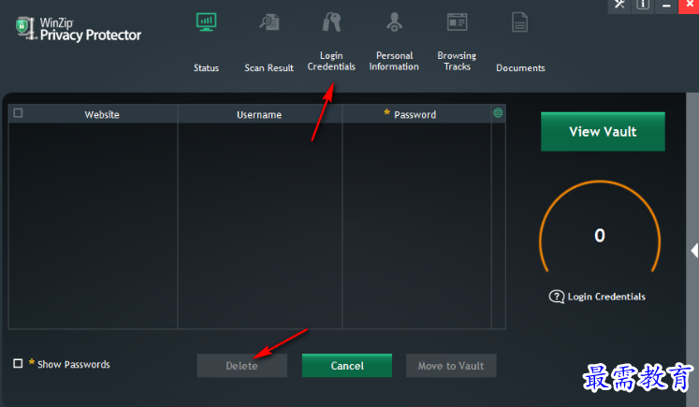Sort by the Website column header
This screenshot has height=407, width=699.
(102, 114)
